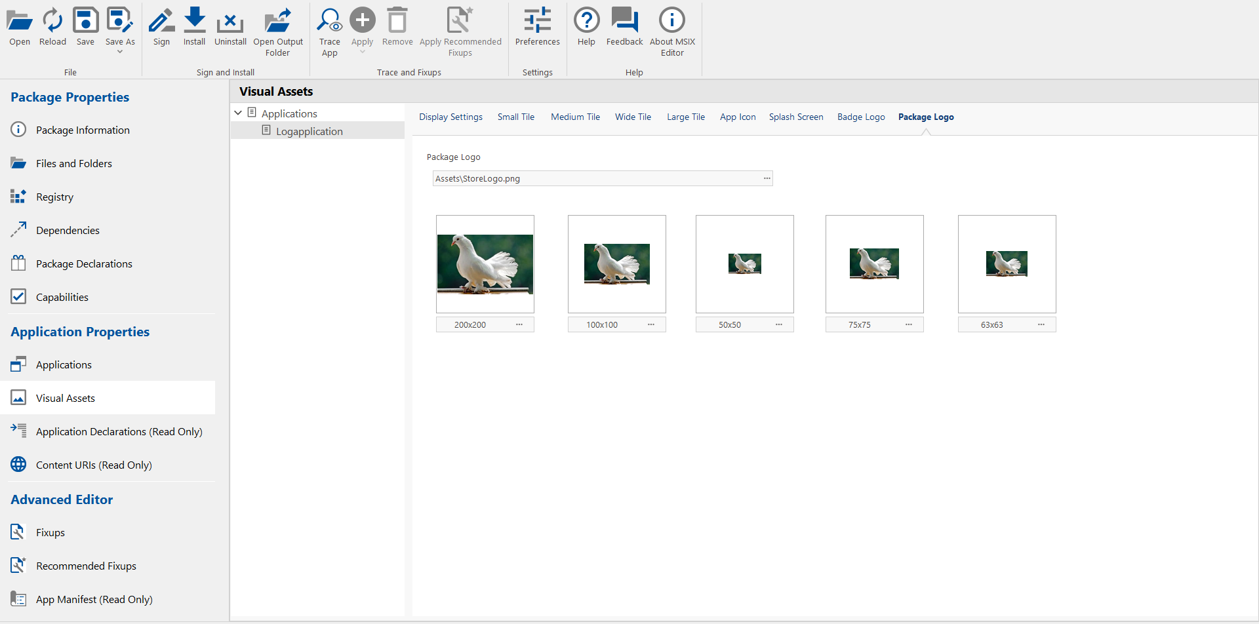Click the Uninstall icon in ribbon
This screenshot has width=1259, height=624.
pyautogui.click(x=230, y=22)
